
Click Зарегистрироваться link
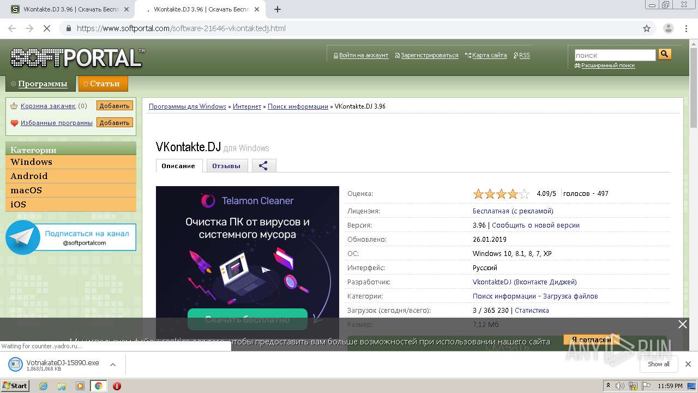[429, 55]
